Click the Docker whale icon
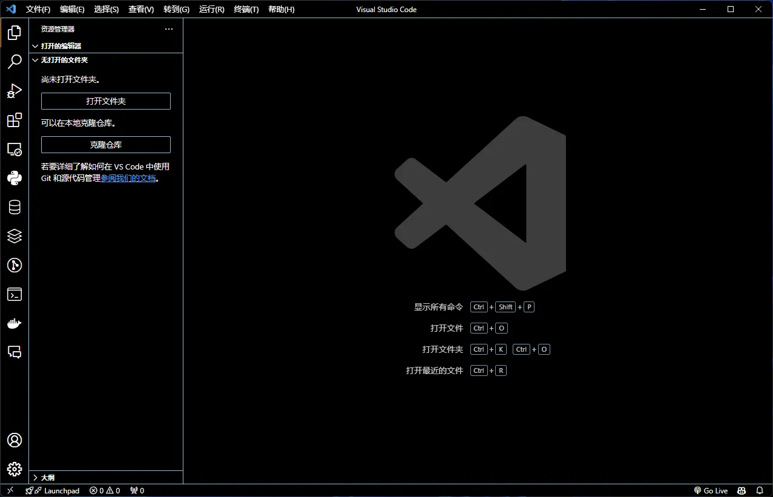The height and width of the screenshot is (497, 773). click(15, 323)
